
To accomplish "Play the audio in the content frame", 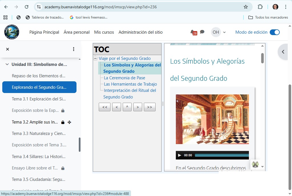I will point(180,155).
